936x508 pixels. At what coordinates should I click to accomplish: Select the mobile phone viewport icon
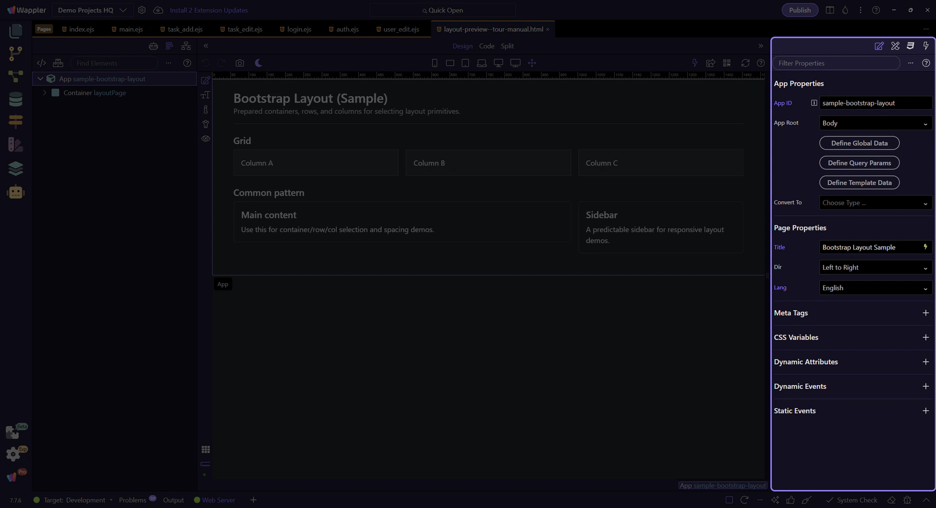(x=434, y=63)
